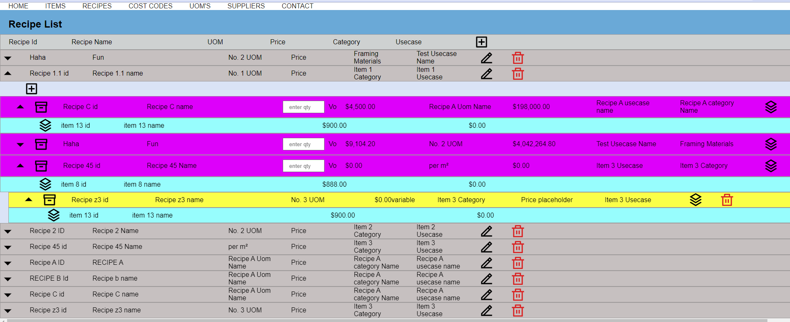
Task: Collapse the Recipe 1.1 id row
Action: click(x=8, y=74)
